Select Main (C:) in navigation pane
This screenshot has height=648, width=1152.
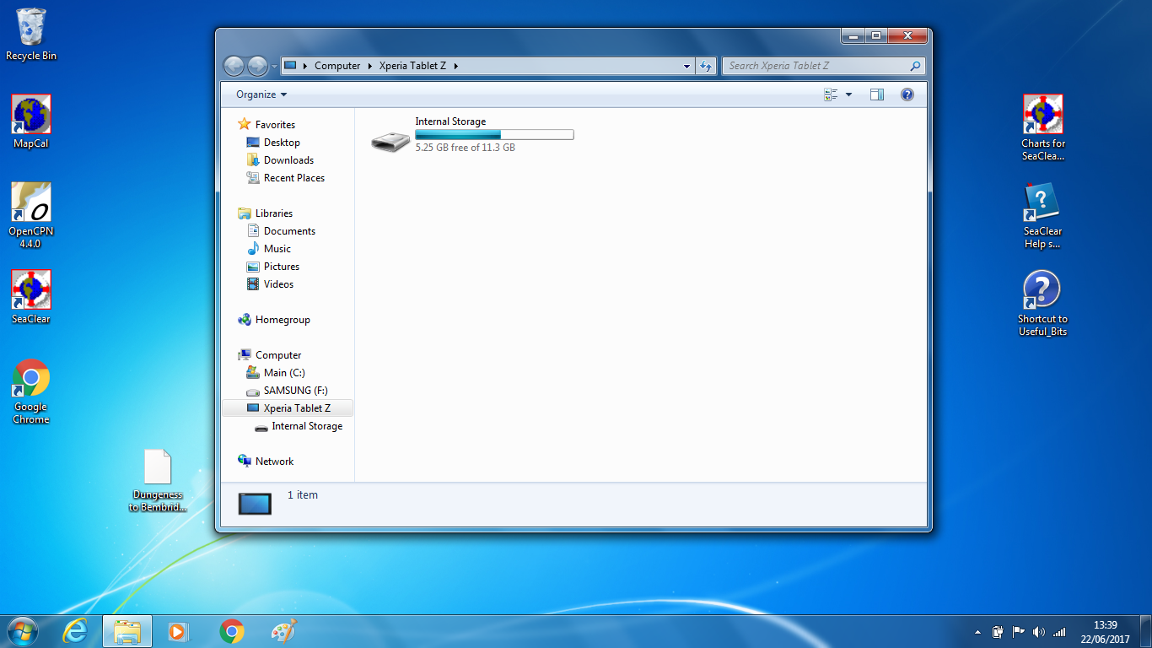(x=284, y=373)
